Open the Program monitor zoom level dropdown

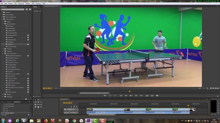58,88
